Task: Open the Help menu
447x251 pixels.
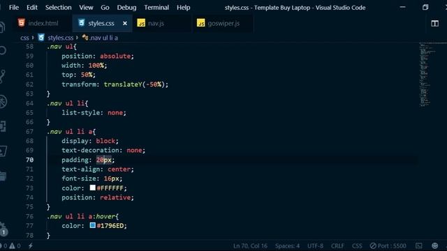Action: coord(183,8)
